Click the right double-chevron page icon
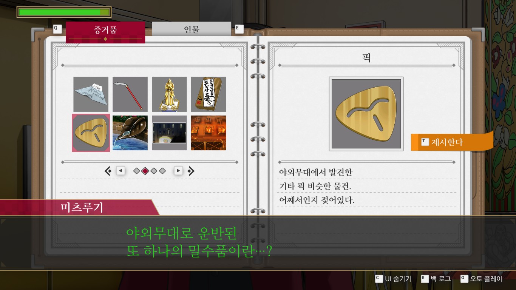This screenshot has height=290, width=516. click(191, 171)
